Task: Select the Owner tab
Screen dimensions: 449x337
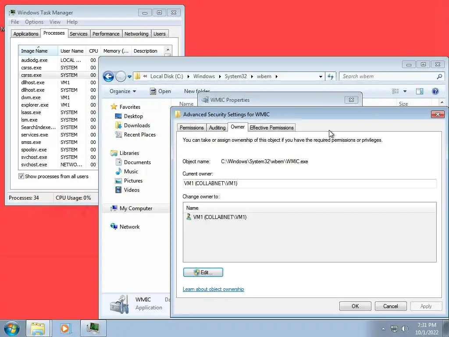Action: point(238,127)
